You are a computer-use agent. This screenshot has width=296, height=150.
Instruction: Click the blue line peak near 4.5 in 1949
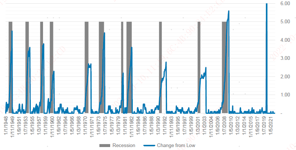[12, 31]
